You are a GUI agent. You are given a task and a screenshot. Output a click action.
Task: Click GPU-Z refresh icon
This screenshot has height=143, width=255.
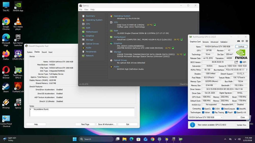click(243, 41)
